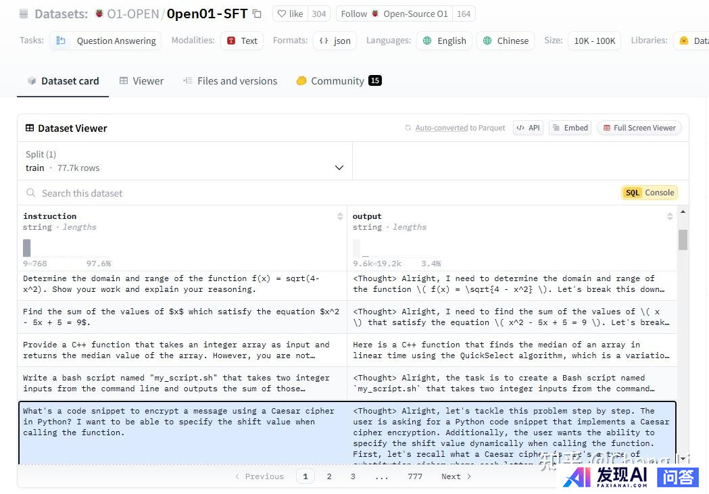Filter by the Chinese language tag
The image size is (709, 494).
pyautogui.click(x=505, y=41)
